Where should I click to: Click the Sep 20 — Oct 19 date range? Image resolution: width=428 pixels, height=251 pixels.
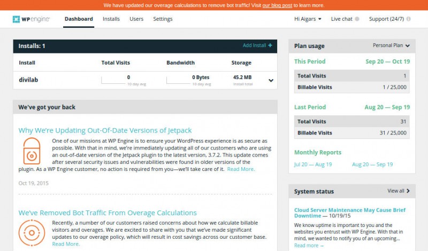[x=387, y=61]
